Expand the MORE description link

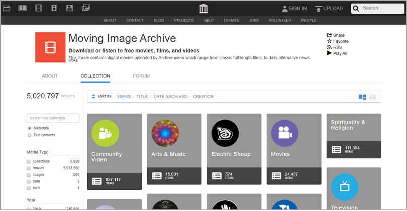73,60
